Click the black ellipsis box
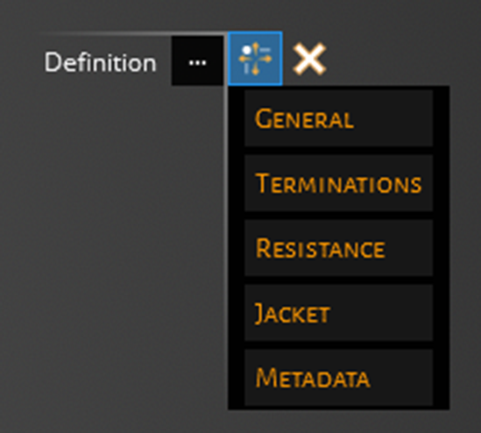 click(197, 60)
